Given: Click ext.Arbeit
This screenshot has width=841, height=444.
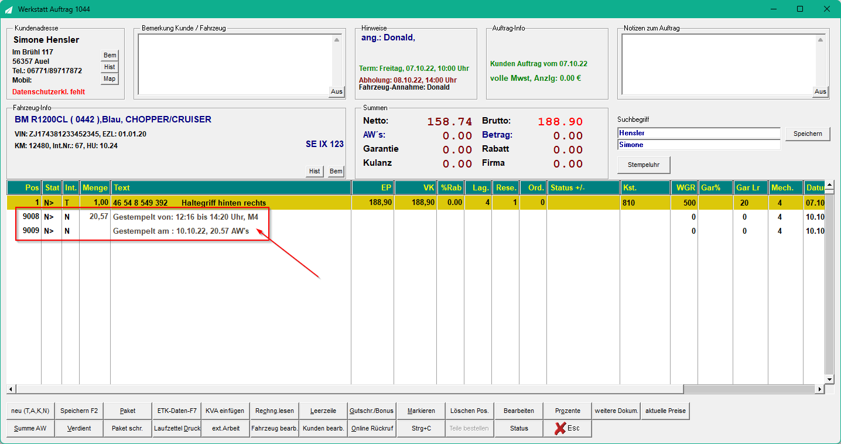Looking at the screenshot, I should point(225,428).
